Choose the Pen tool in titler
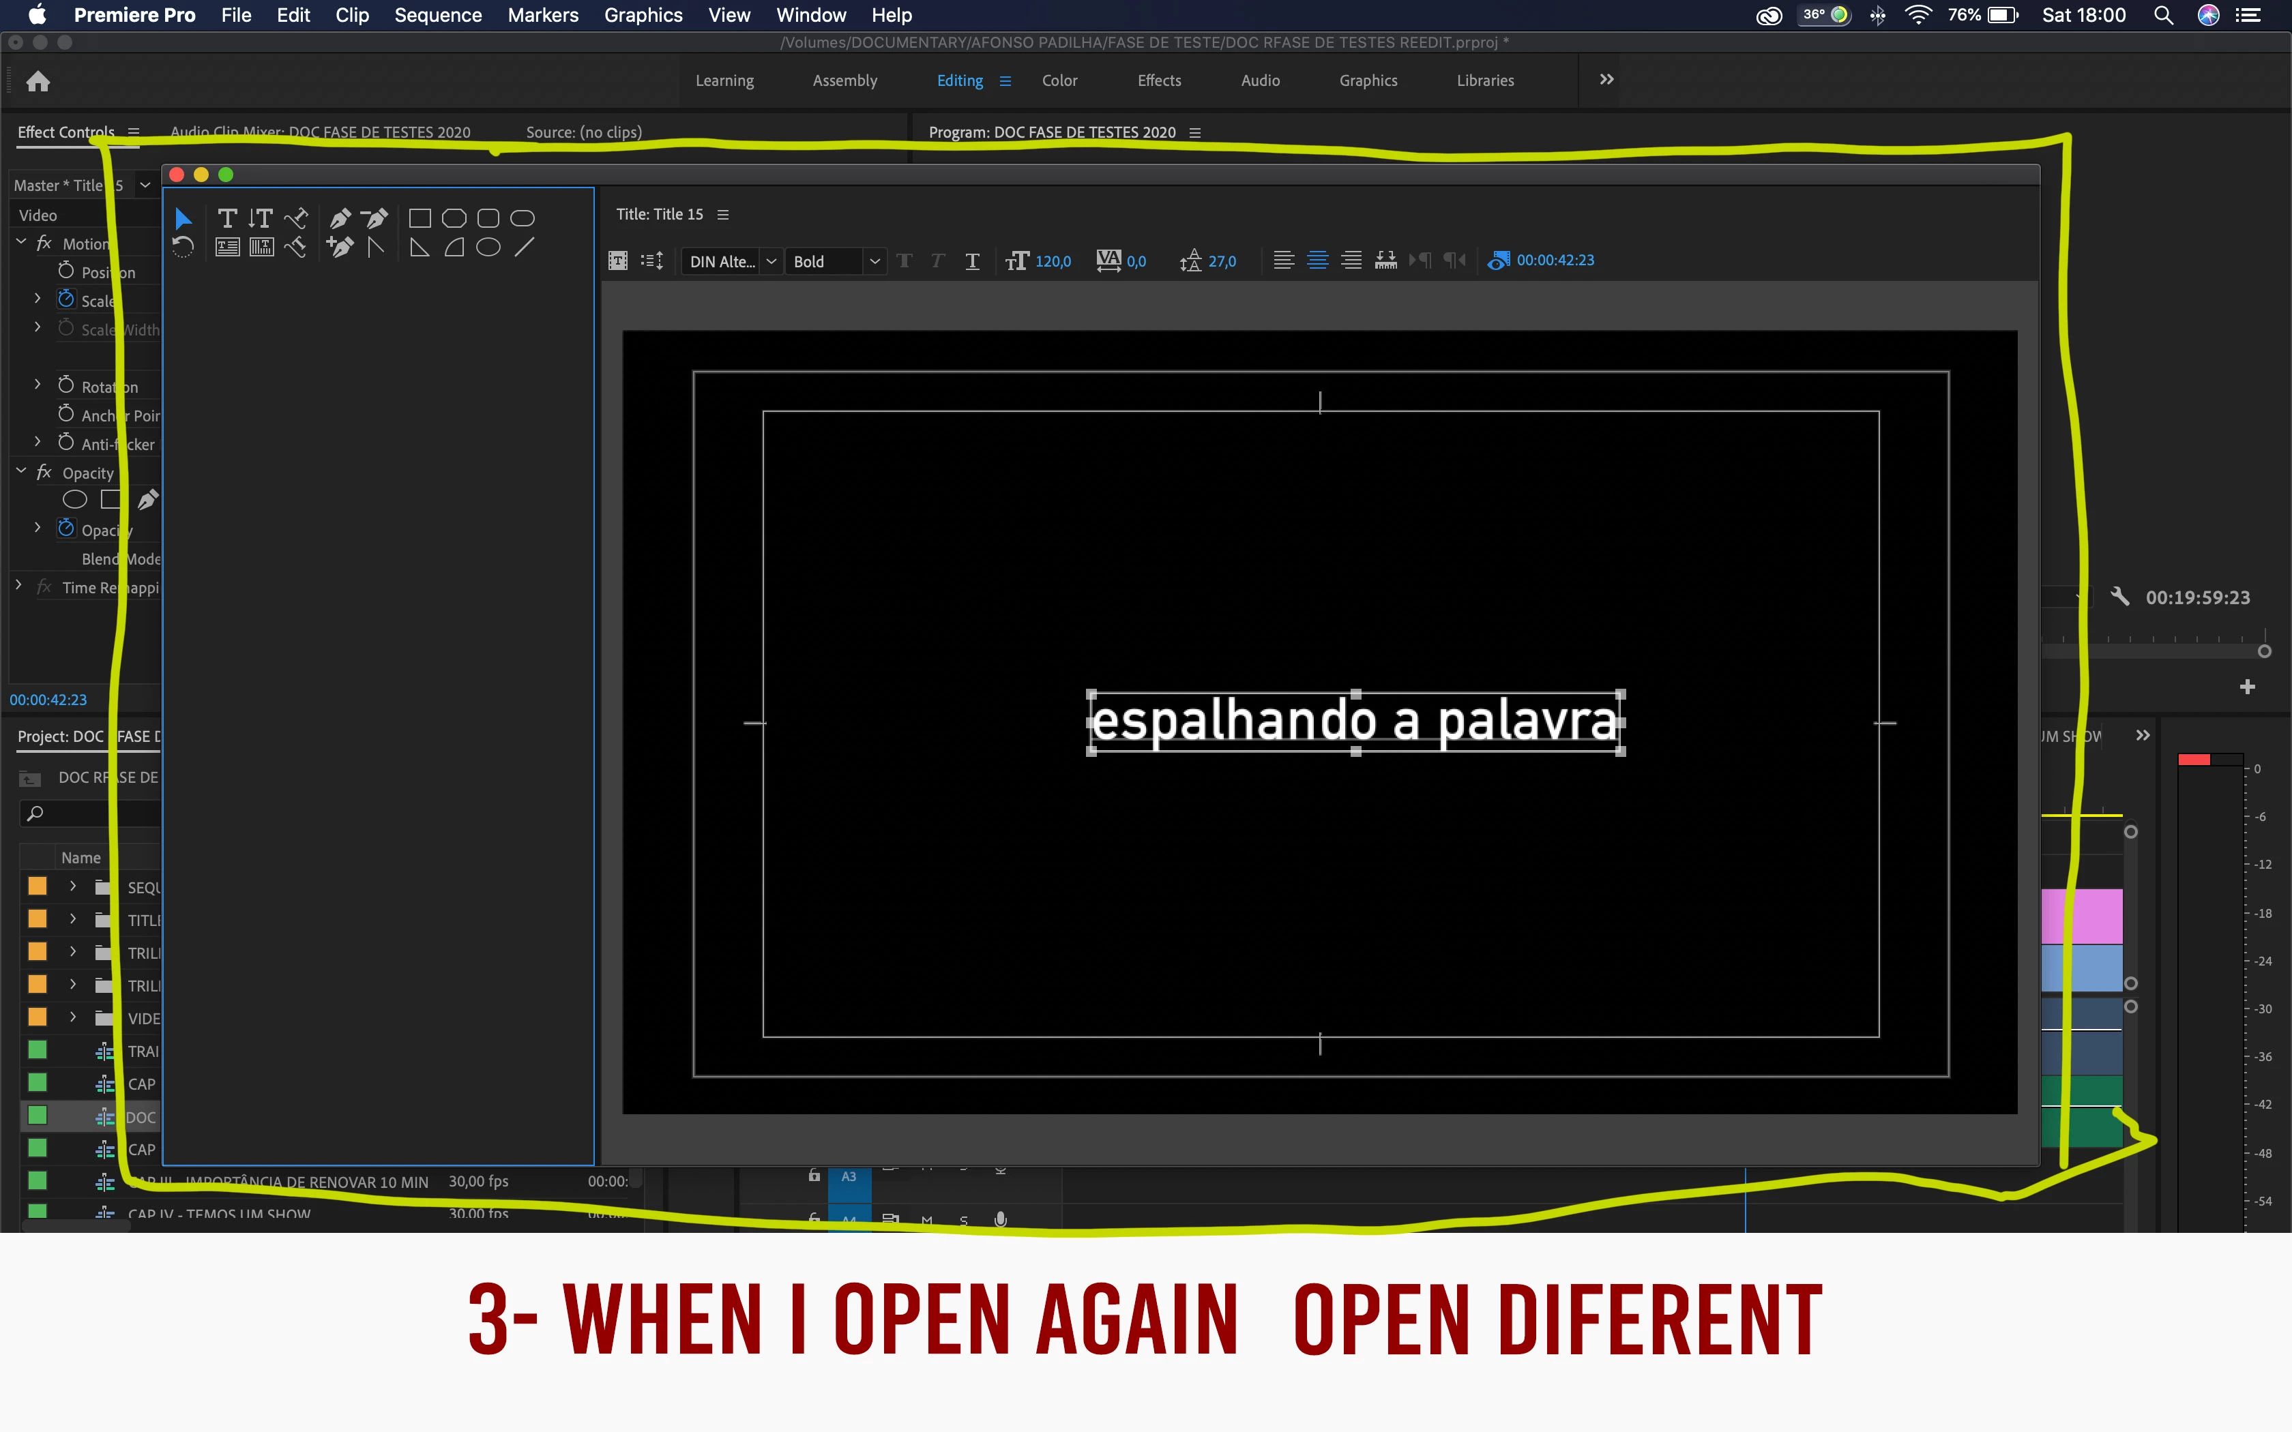 point(340,219)
